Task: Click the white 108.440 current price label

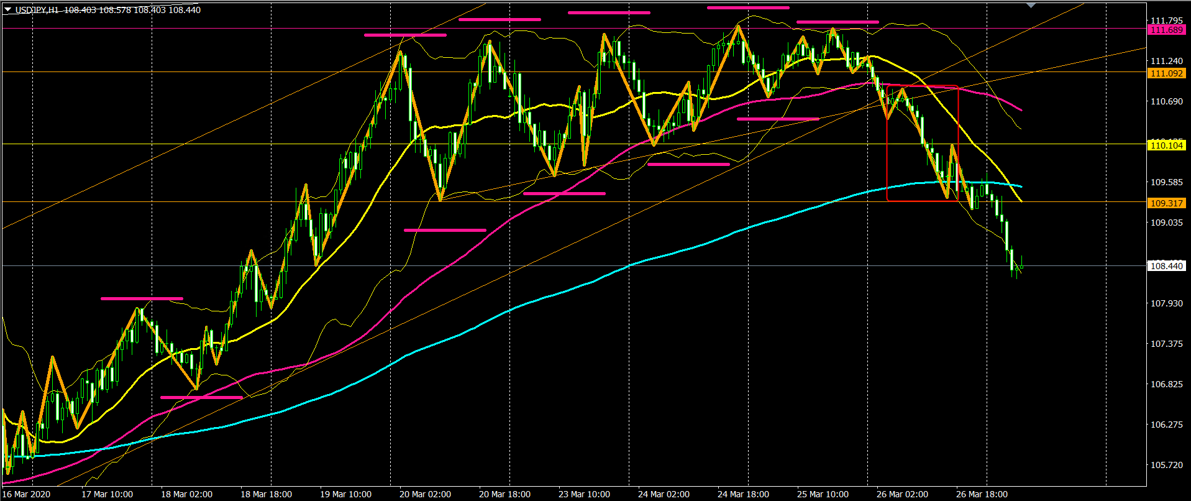Action: click(1167, 266)
